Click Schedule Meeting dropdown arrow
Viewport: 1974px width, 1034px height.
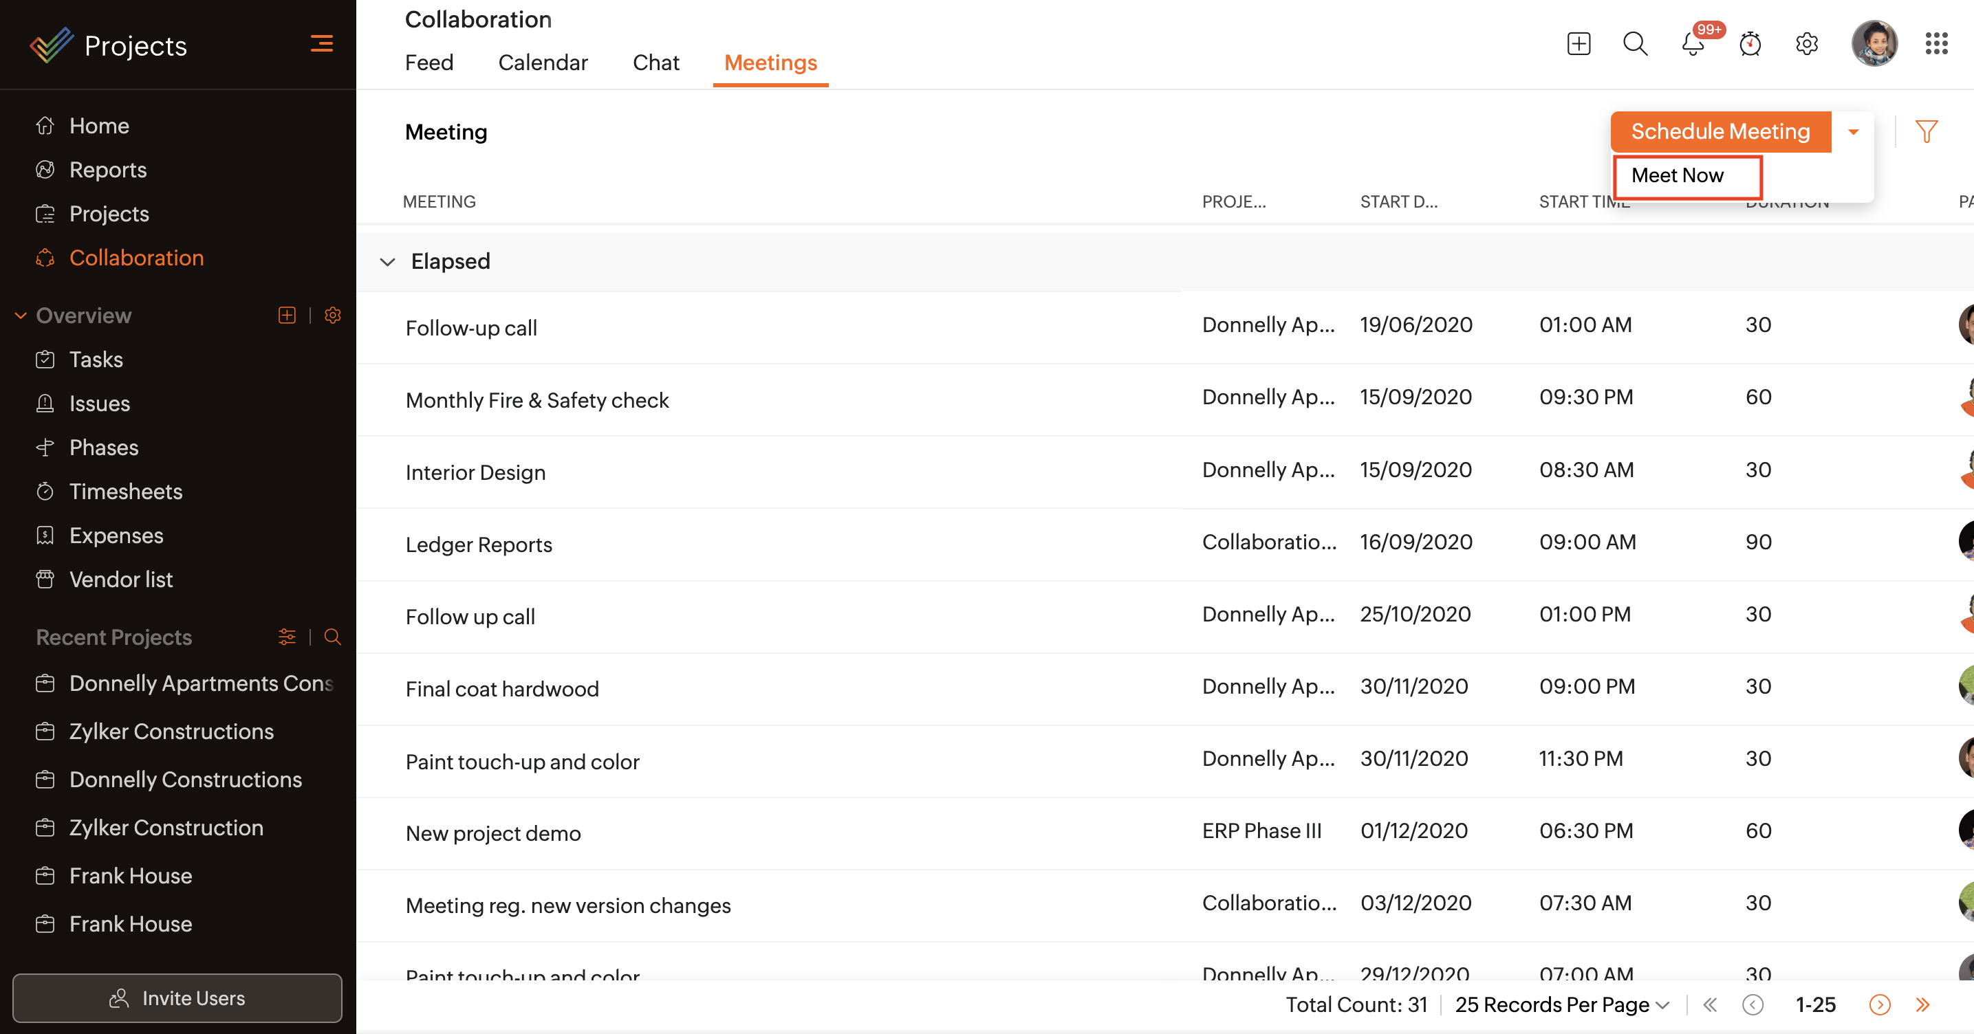coord(1853,132)
